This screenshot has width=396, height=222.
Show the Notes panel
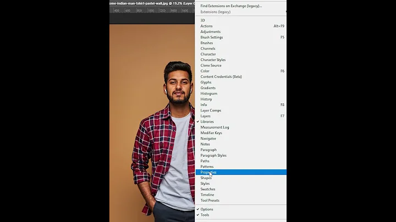241,144
